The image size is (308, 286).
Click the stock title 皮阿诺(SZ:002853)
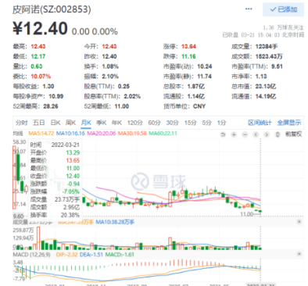(52, 9)
